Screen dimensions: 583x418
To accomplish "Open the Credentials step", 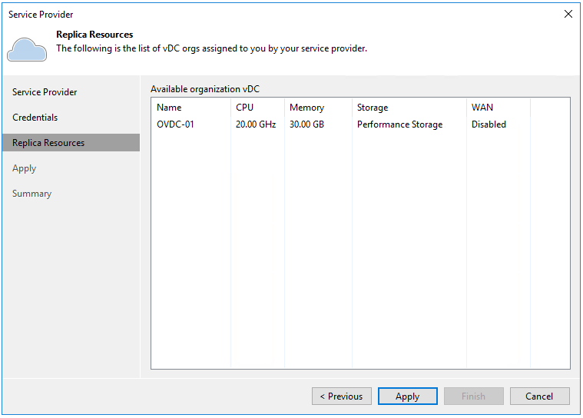I will click(35, 118).
